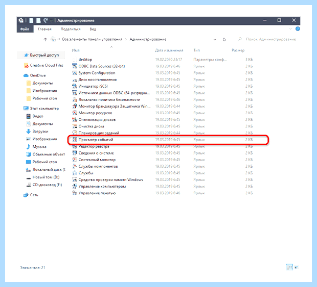Image resolution: width=317 pixels, height=287 pixels.
Task: Click the Оптимизация дисков icon
Action: 75,119
